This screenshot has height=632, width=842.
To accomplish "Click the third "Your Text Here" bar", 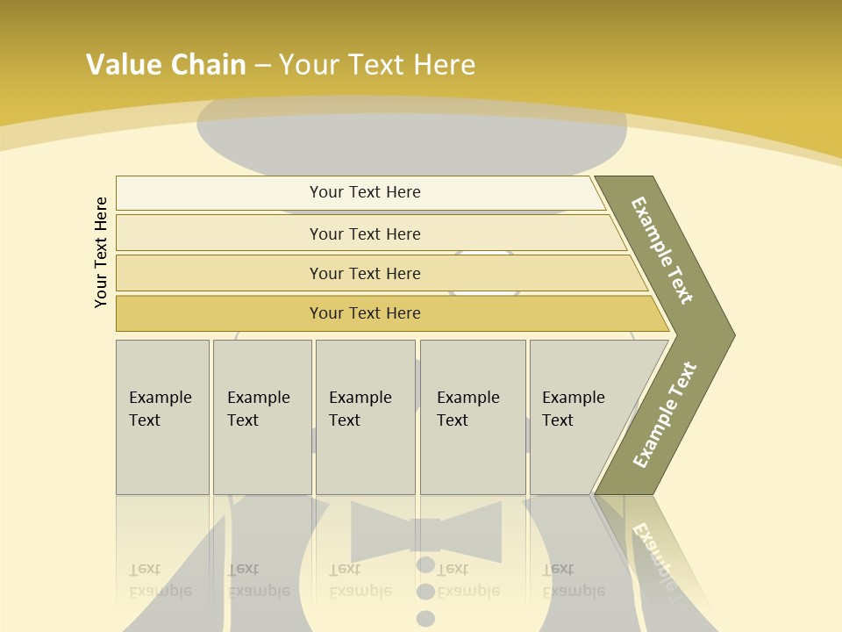I will (x=365, y=273).
